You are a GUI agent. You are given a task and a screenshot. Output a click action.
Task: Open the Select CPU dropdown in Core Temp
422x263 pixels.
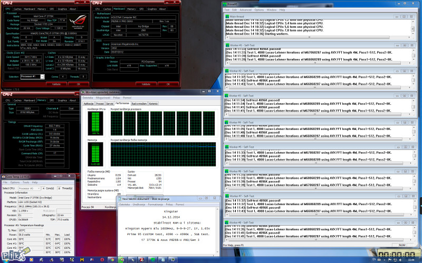tap(30, 188)
